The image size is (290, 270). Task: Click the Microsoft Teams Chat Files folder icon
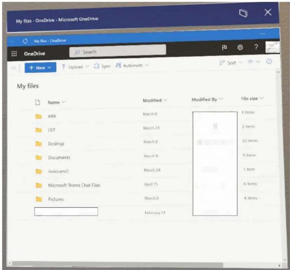pyautogui.click(x=39, y=185)
